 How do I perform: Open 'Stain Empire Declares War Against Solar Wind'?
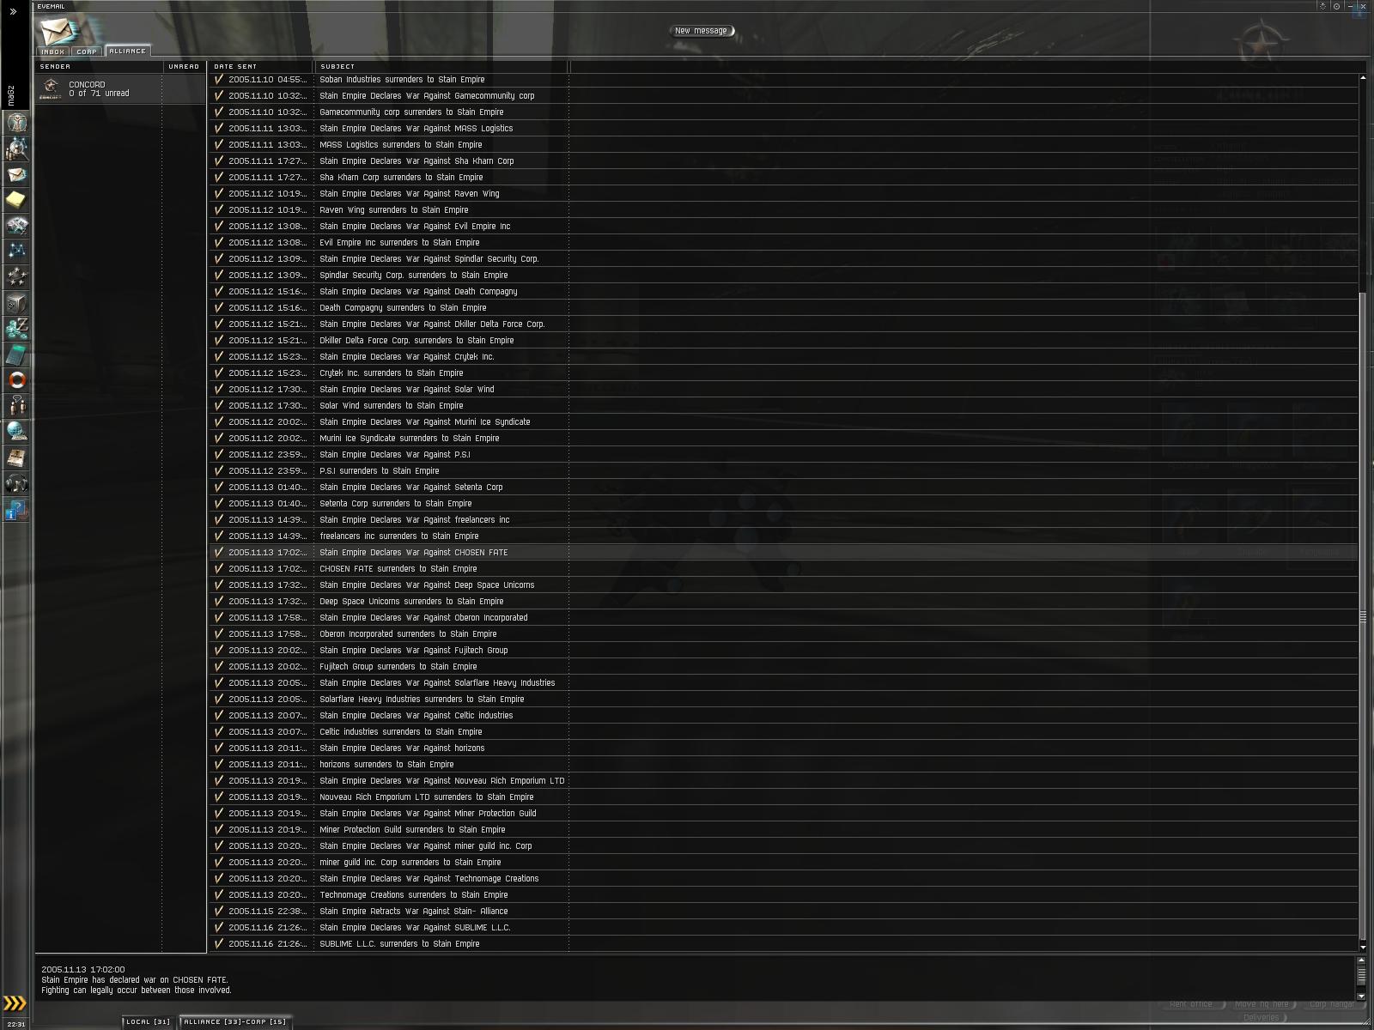783,389
